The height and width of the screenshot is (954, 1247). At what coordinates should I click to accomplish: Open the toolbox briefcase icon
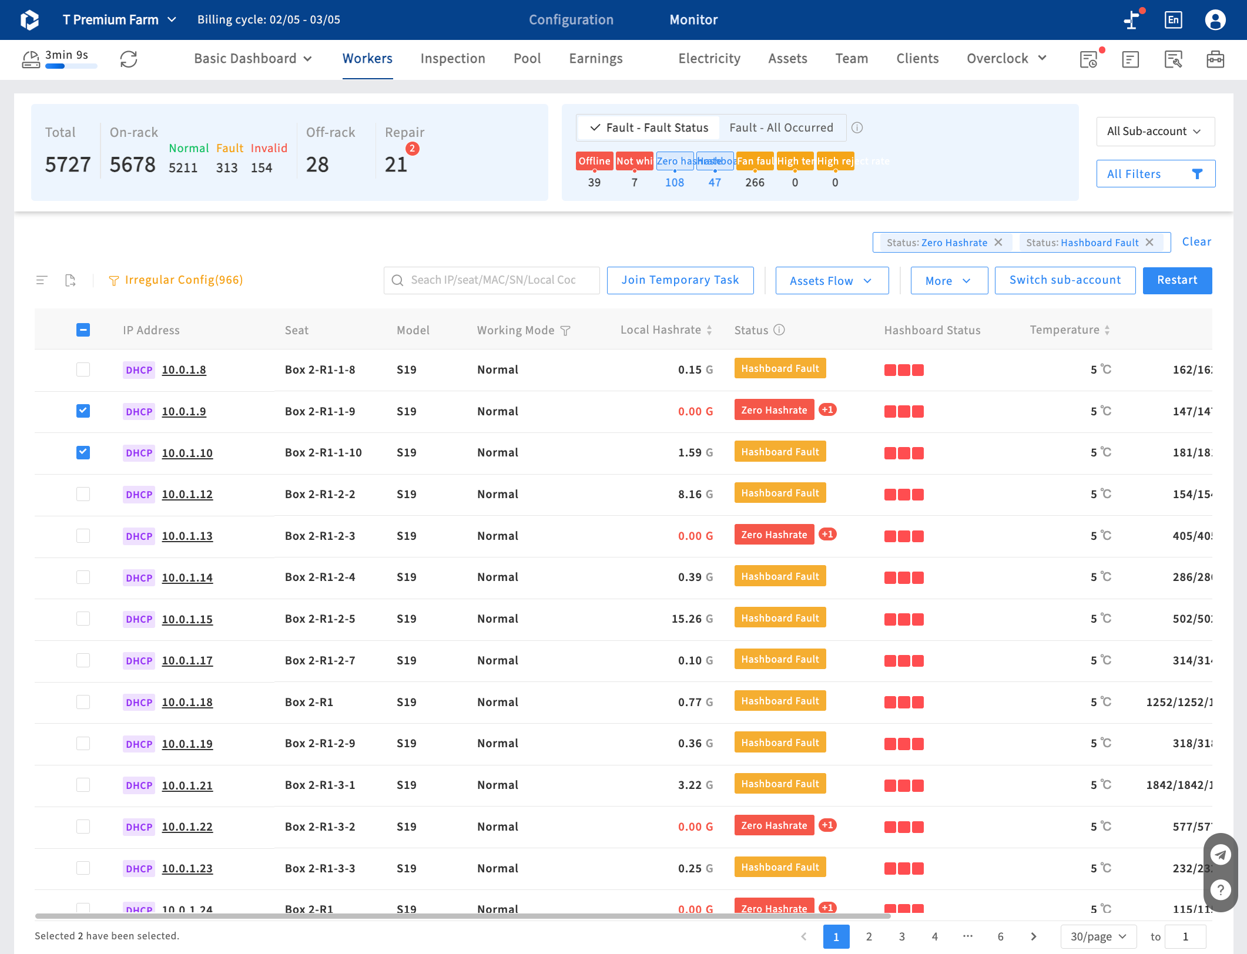coord(1215,59)
